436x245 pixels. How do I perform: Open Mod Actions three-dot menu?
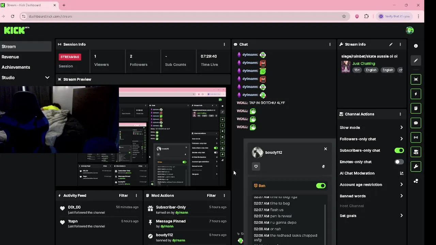(x=224, y=195)
